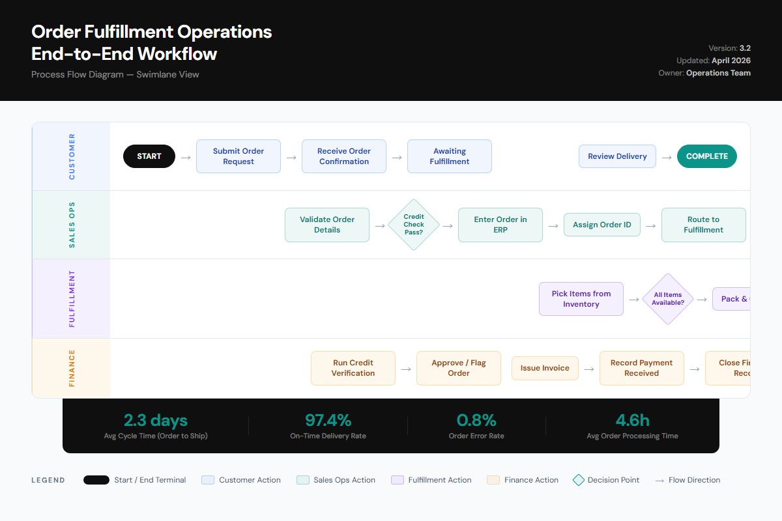
Task: Click the Customer Action color swatch in legend
Action: coord(207,480)
